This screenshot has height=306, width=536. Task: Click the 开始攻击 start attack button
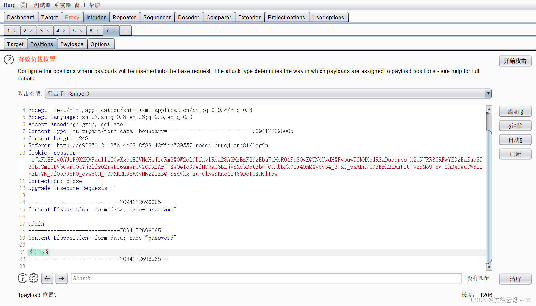(x=515, y=61)
